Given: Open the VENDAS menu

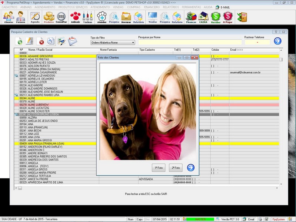Looking at the screenshot, I should (x=118, y=7).
